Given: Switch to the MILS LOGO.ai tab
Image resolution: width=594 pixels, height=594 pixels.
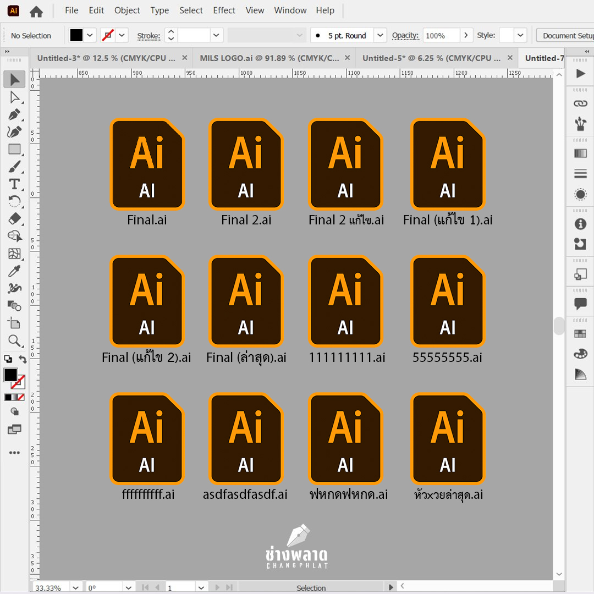Looking at the screenshot, I should pyautogui.click(x=269, y=58).
